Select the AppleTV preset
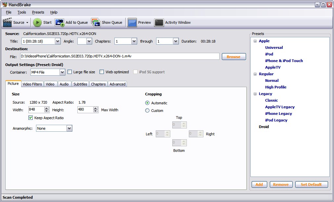This screenshot has width=334, height=202. click(x=273, y=67)
